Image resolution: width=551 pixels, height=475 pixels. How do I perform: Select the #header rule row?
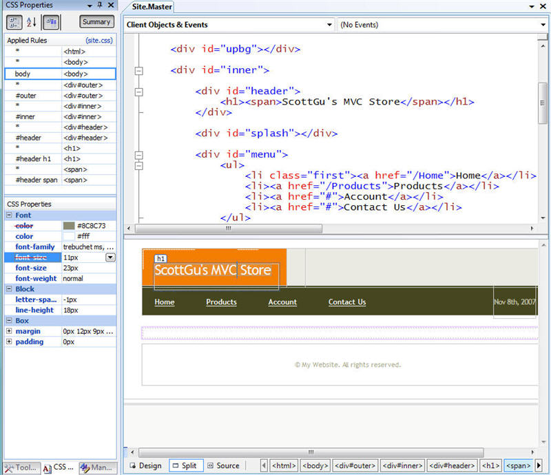60,138
